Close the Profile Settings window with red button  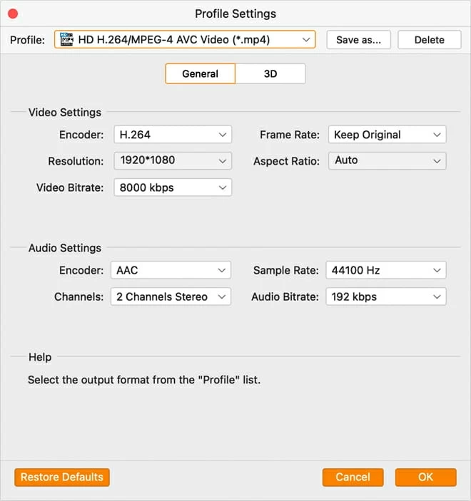click(x=13, y=14)
